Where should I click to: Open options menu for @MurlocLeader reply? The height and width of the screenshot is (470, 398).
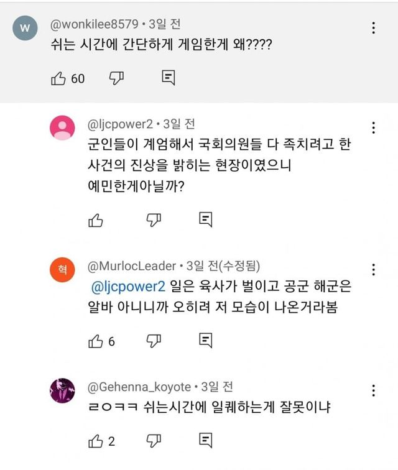click(373, 270)
